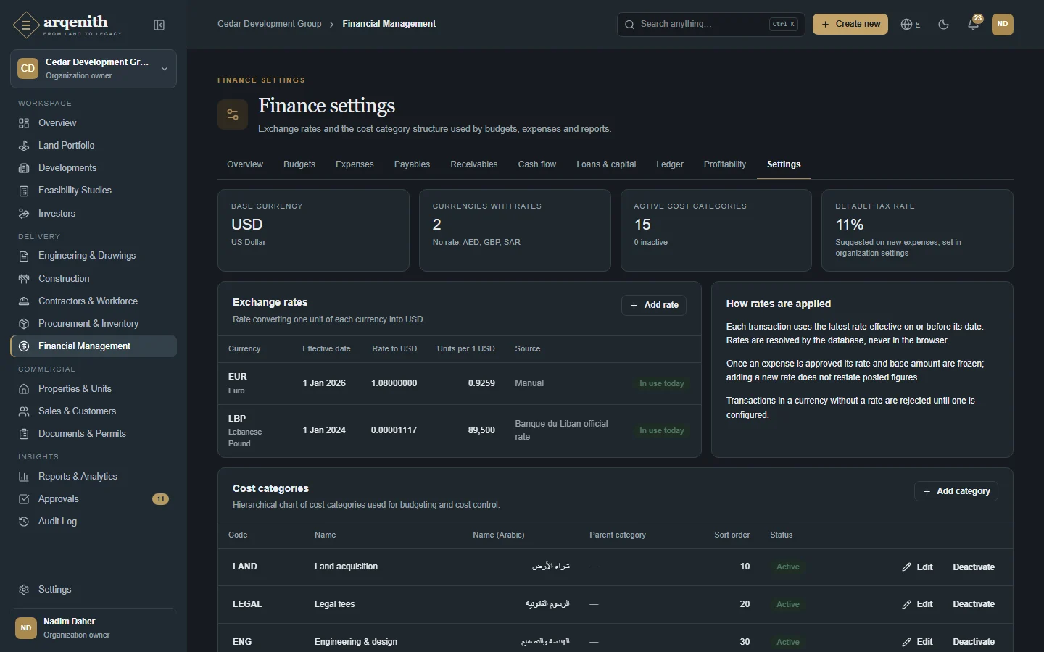Open the Cash flow tab

537,164
